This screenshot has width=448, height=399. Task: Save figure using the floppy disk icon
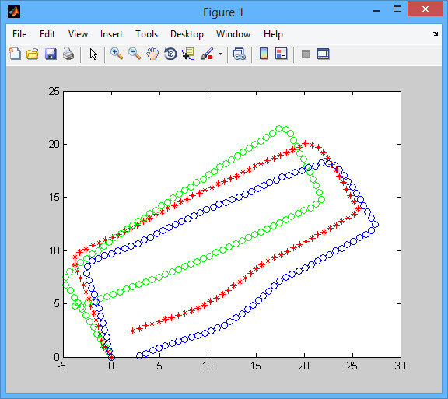(x=51, y=54)
